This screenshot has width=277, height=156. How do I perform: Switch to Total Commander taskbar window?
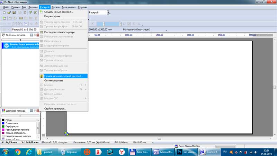pyautogui.click(x=140, y=152)
